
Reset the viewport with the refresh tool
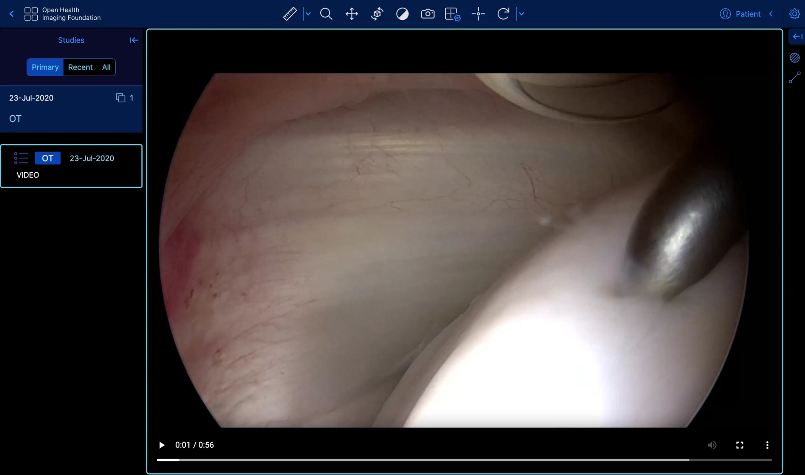[x=504, y=14]
